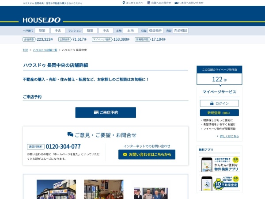
Task: Click the envelope icon by FC本部へお問い合わせ
Action: click(176, 3)
